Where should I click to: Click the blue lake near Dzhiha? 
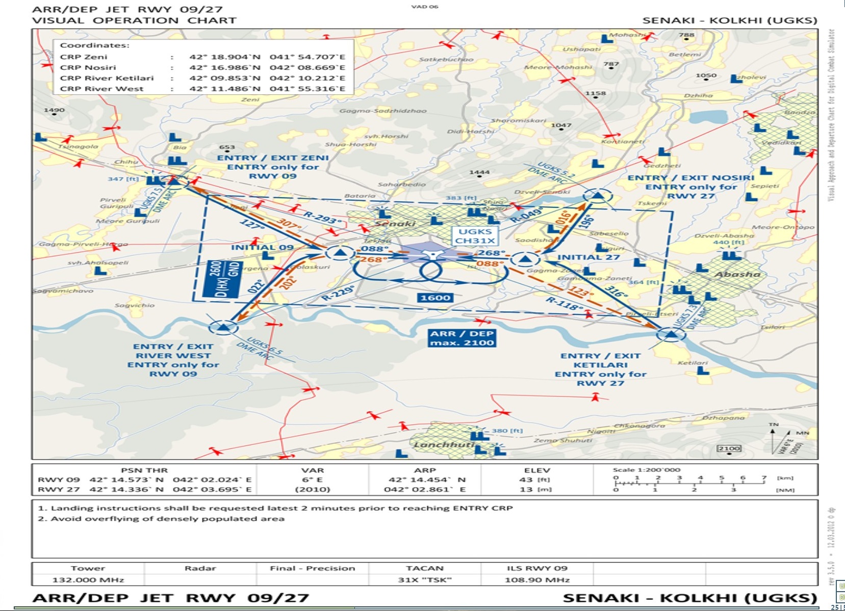point(708,117)
